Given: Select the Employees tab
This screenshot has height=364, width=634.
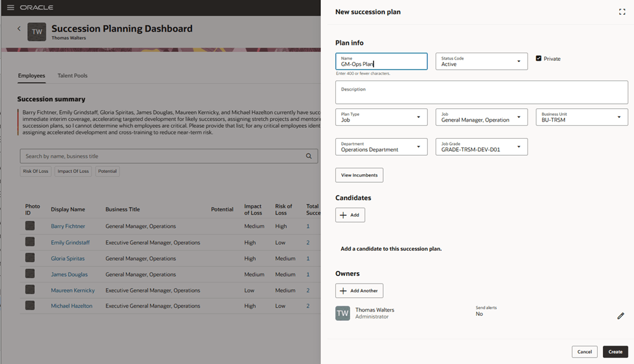Looking at the screenshot, I should pyautogui.click(x=32, y=76).
